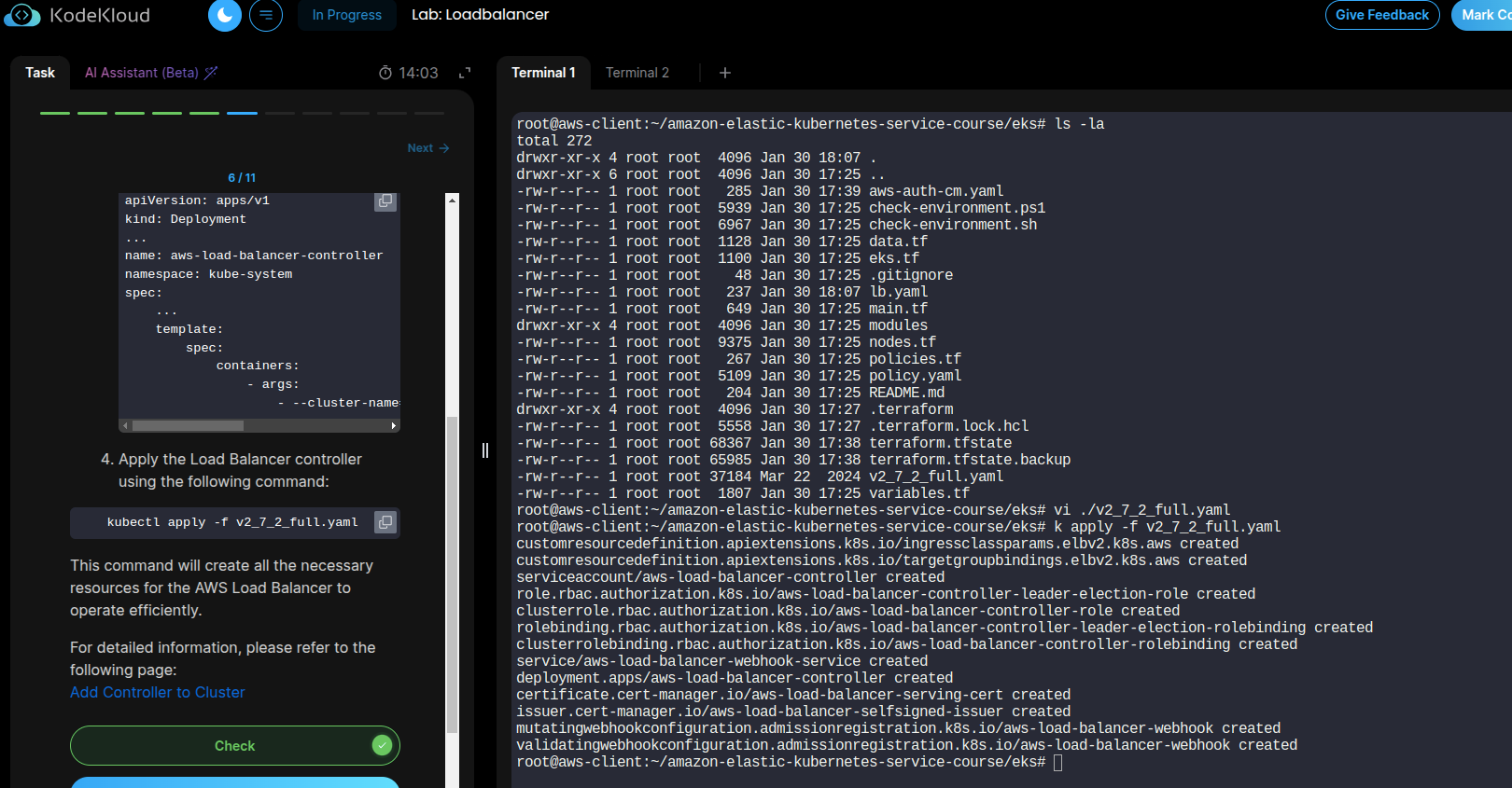
Task: Copy the Deployment YAML code block
Action: click(385, 201)
